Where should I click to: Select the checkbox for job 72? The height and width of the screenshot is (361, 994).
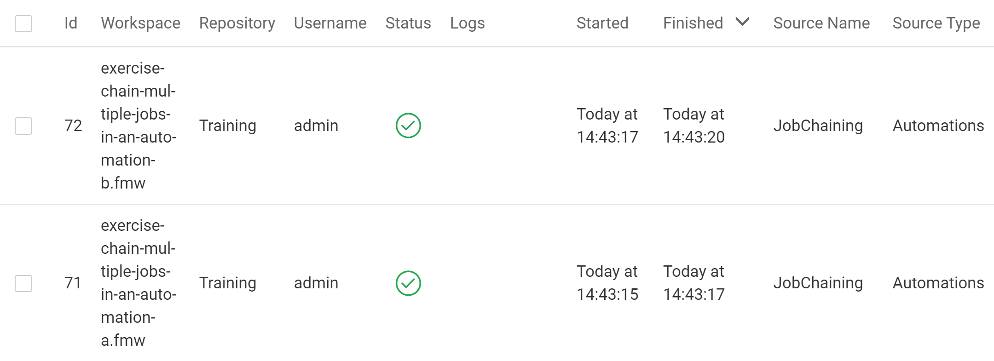(23, 126)
